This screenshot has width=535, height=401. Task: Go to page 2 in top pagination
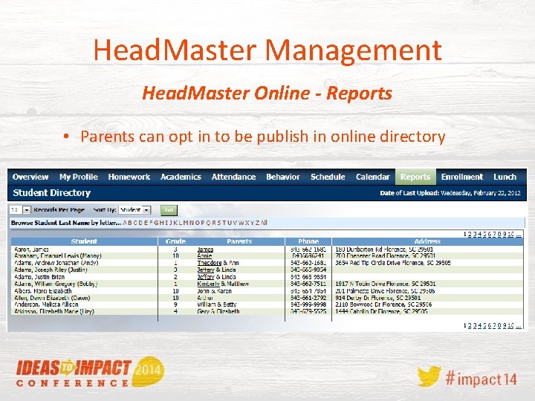(470, 234)
